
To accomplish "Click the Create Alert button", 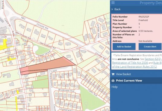I will [150, 46].
